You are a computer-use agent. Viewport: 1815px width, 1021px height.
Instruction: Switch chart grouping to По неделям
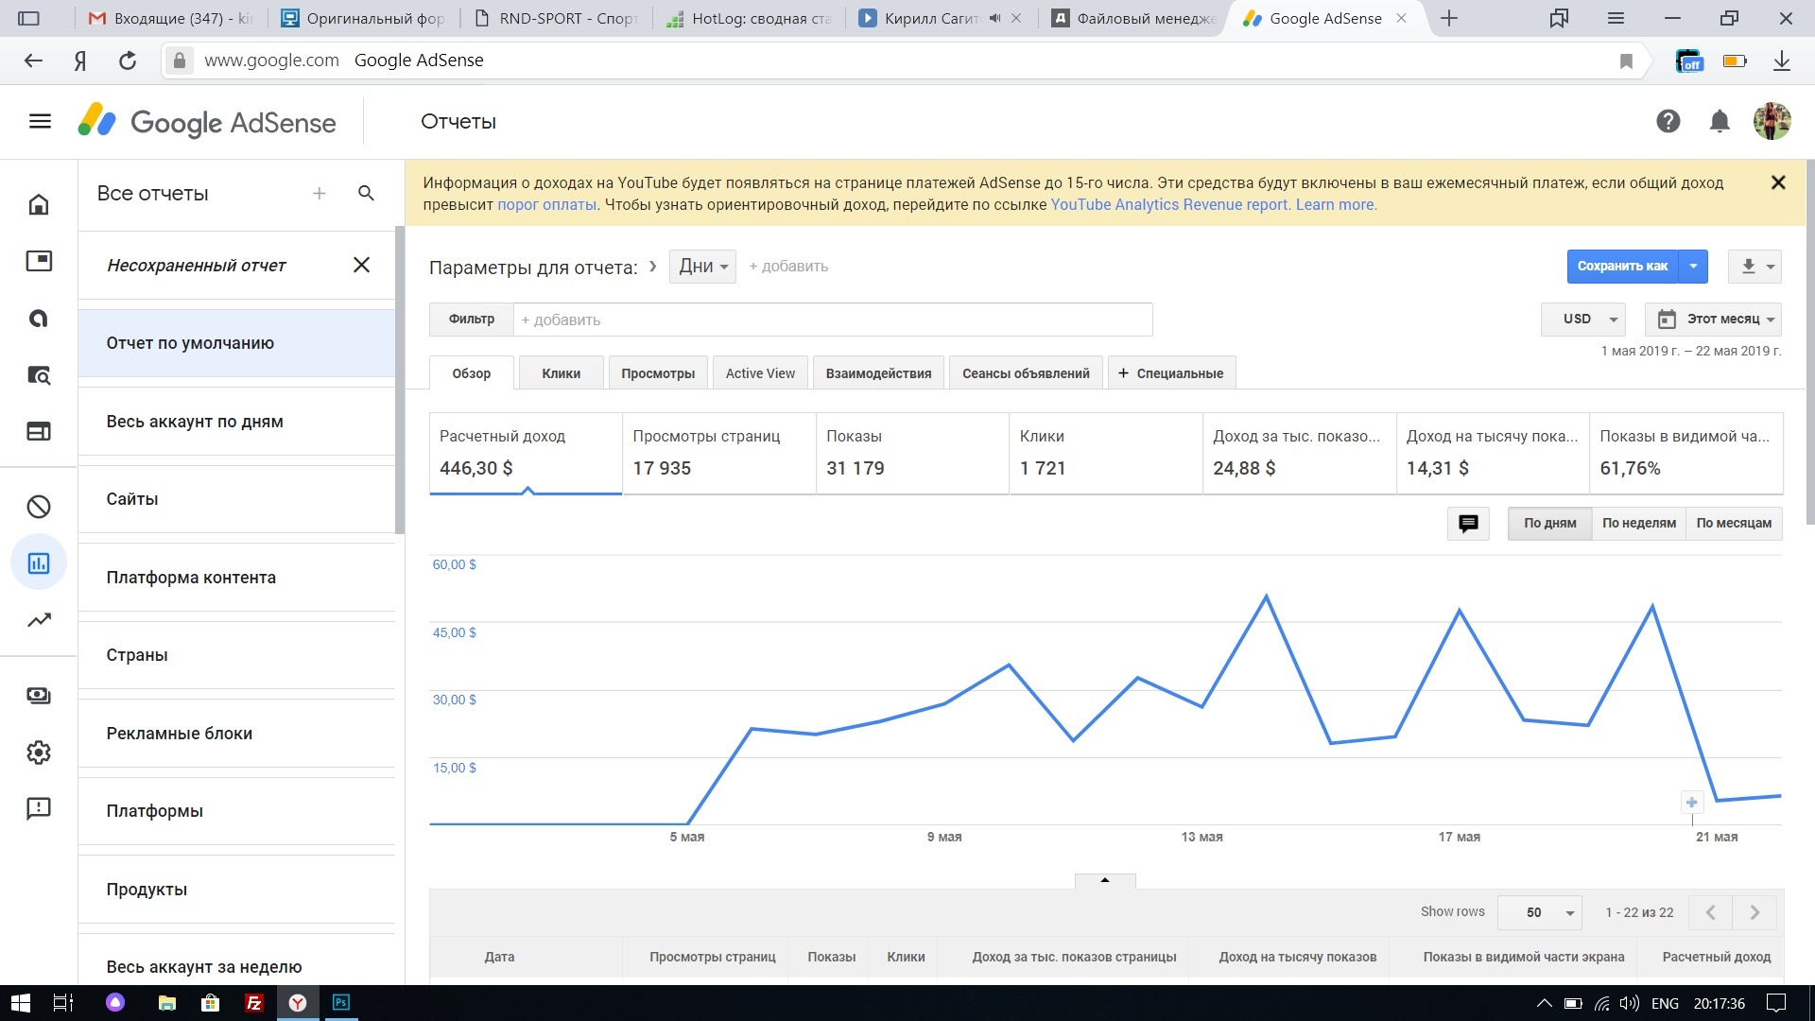coord(1638,523)
